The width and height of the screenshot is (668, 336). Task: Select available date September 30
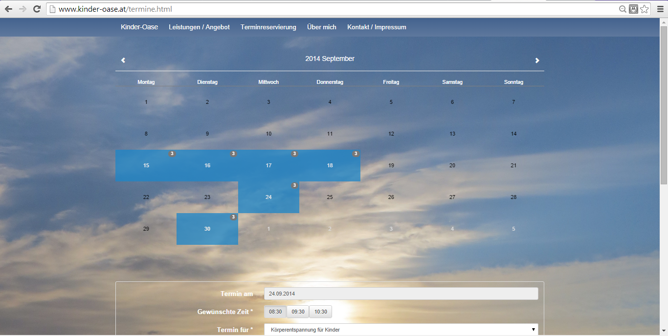pos(207,229)
